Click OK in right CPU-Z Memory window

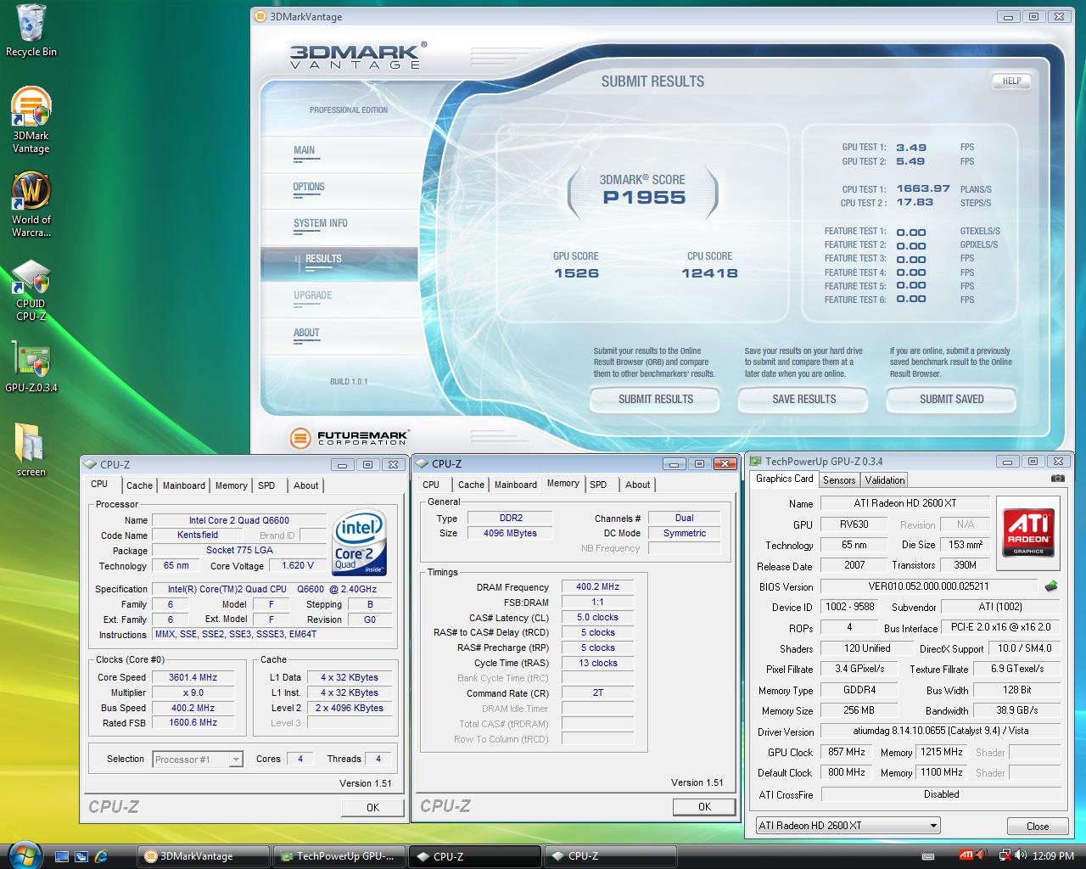(704, 806)
